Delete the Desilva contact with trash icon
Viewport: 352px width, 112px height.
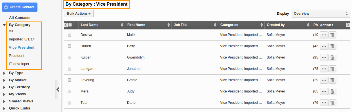332,35
